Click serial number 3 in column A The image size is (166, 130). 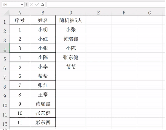pos(20,48)
